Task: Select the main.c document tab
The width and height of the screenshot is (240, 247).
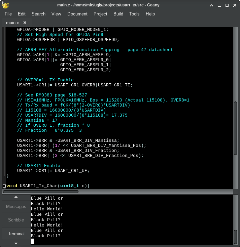Action: 13,23
